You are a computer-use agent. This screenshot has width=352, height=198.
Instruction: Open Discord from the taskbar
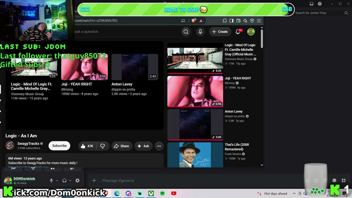click(128, 194)
